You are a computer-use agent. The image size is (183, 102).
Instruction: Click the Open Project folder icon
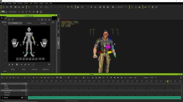pos(7,7)
